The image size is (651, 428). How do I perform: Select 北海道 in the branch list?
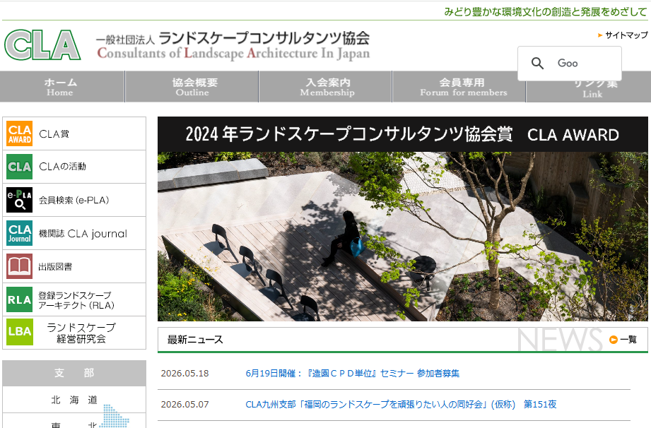click(x=74, y=400)
